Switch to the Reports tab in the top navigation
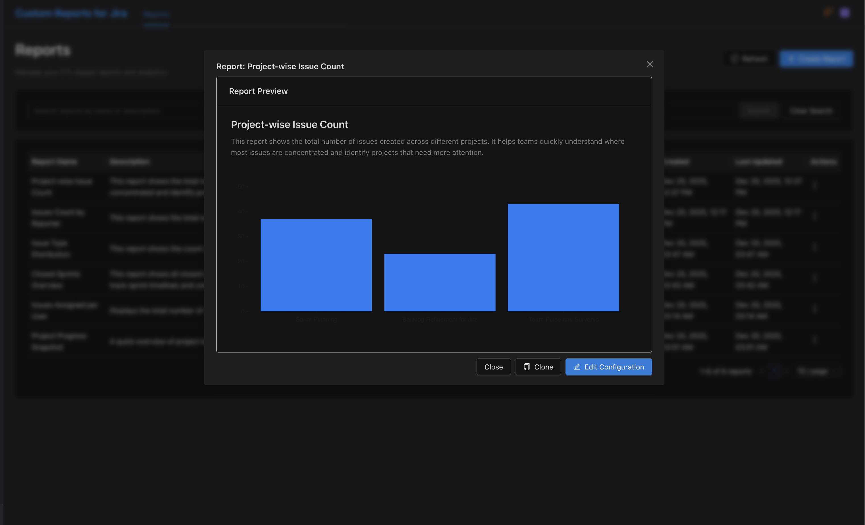 point(156,14)
